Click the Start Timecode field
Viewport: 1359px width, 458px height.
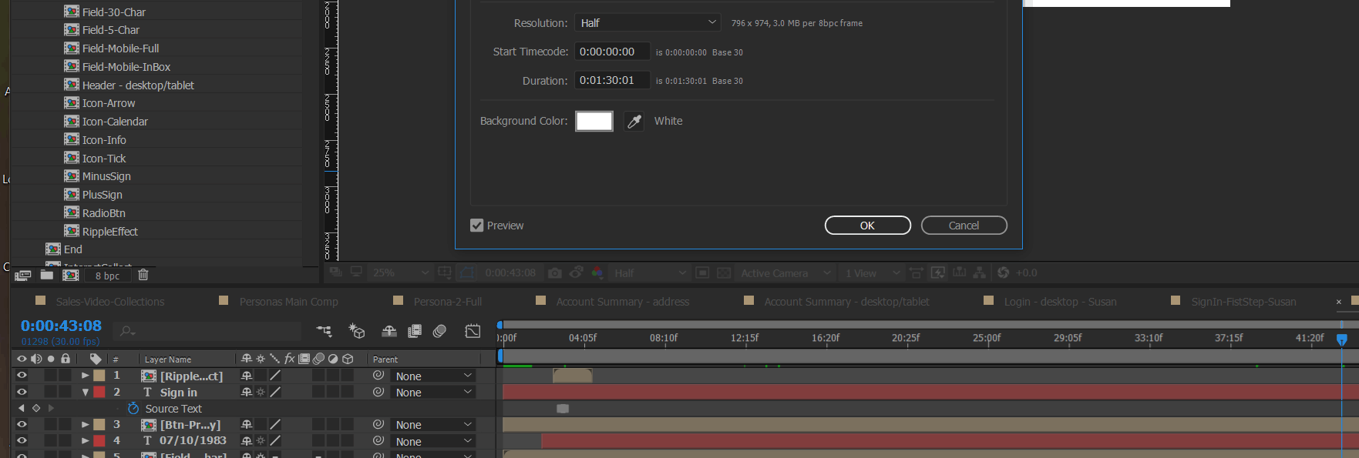(x=612, y=52)
